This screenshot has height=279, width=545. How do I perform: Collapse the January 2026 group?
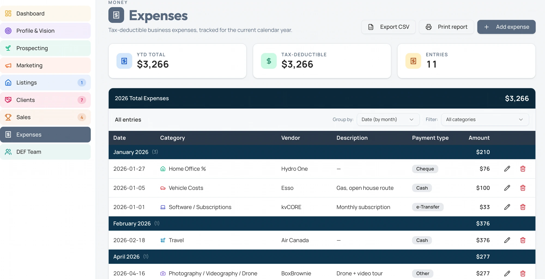point(322,152)
